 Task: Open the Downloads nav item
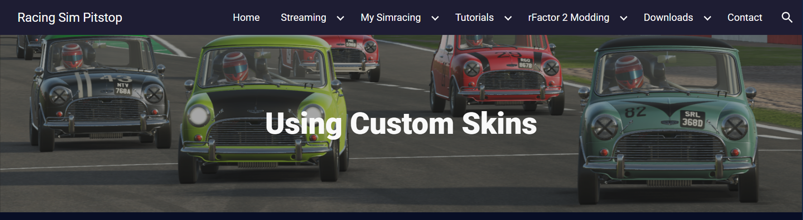(x=668, y=18)
